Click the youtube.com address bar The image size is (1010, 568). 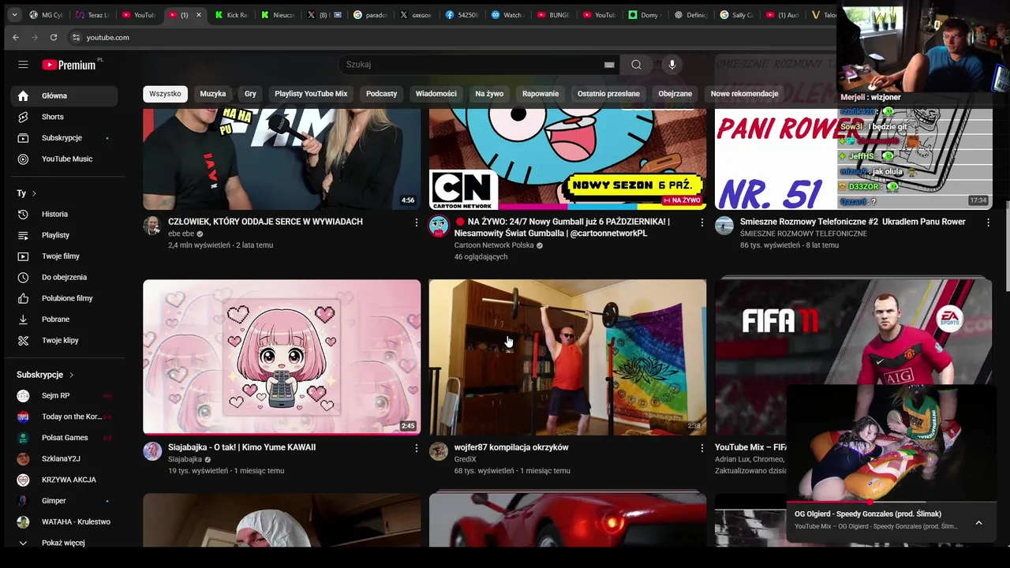[x=450, y=37]
